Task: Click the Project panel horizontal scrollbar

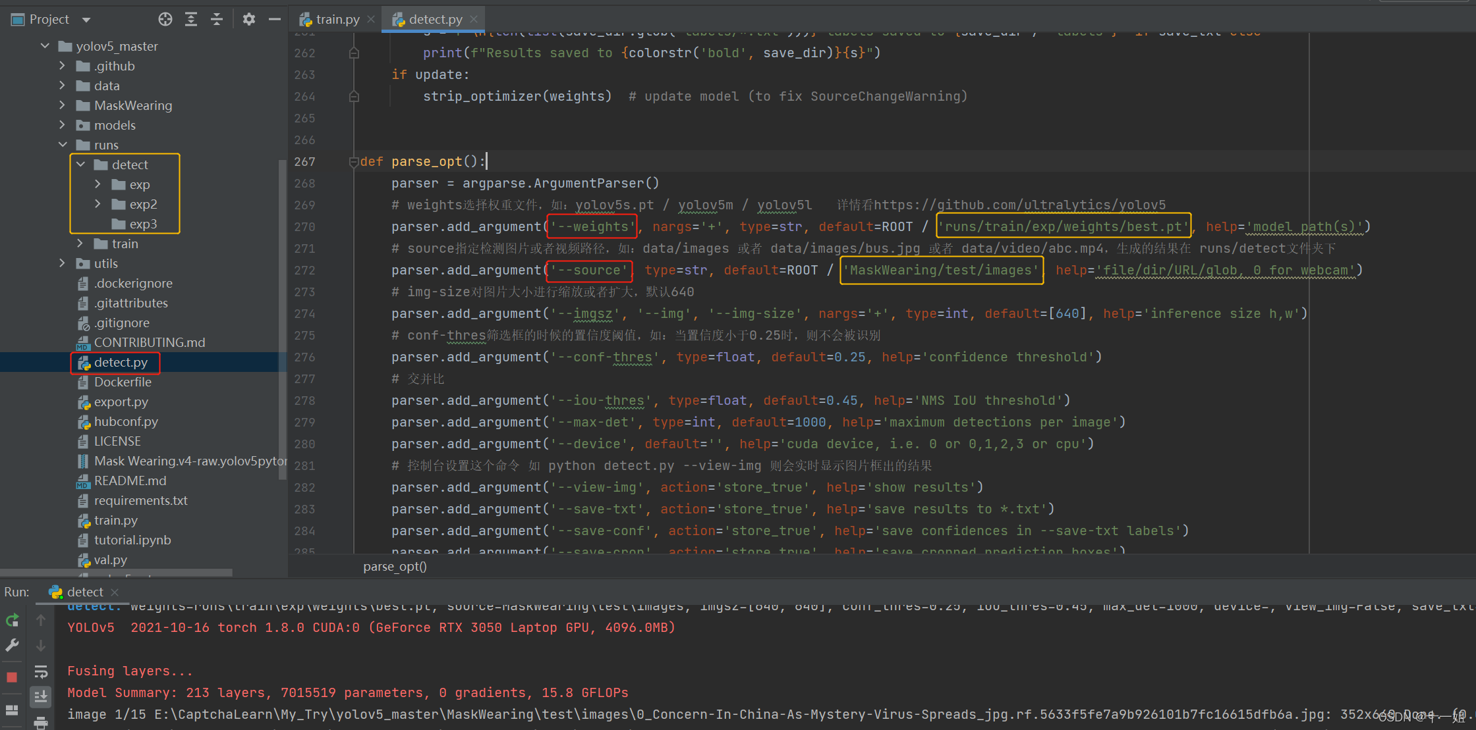Action: point(116,572)
